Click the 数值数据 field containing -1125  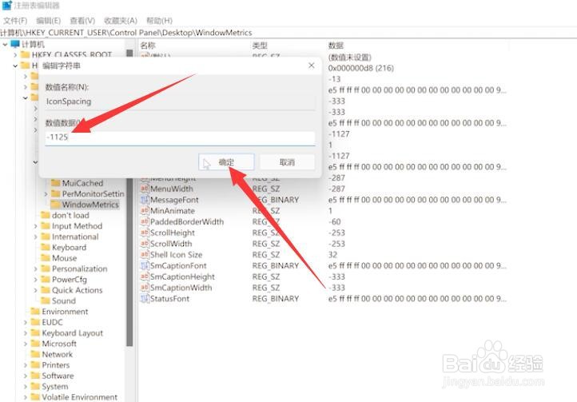pyautogui.click(x=181, y=137)
